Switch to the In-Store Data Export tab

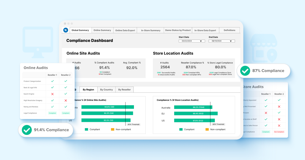205,30
